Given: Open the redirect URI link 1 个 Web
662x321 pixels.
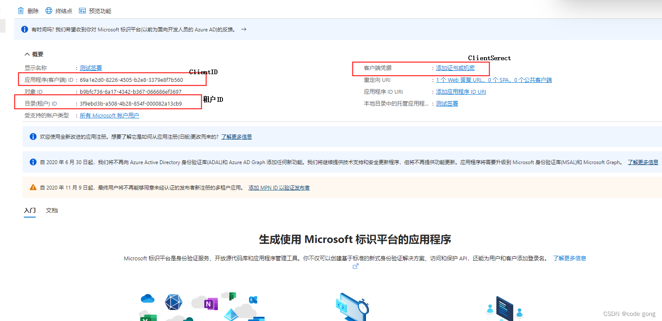Looking at the screenshot, I should point(494,80).
